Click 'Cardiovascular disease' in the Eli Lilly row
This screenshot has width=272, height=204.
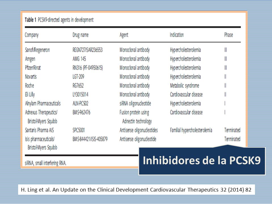(x=186, y=95)
